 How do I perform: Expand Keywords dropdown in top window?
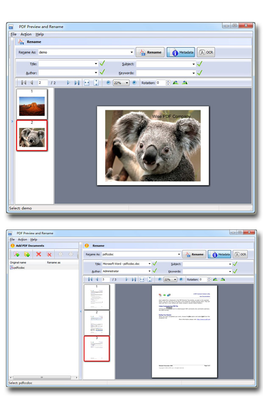(x=193, y=73)
